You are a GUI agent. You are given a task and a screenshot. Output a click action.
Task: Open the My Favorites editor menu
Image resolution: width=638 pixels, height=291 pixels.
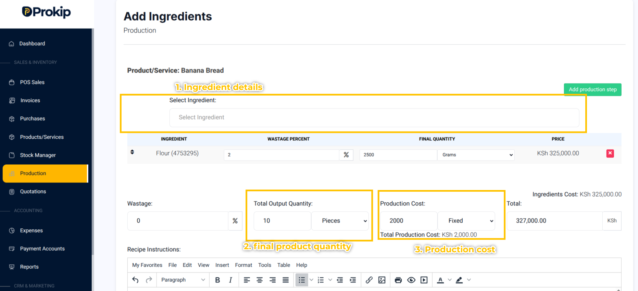point(147,265)
